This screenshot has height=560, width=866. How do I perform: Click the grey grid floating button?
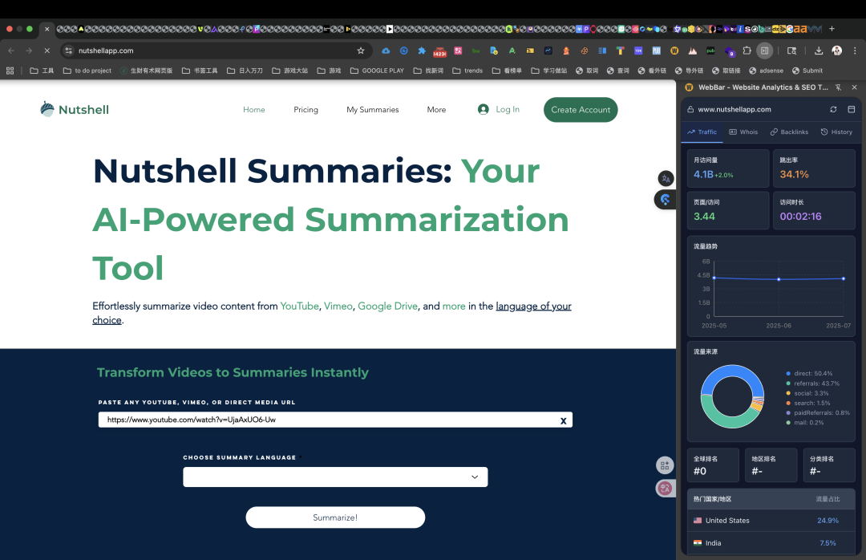(665, 465)
